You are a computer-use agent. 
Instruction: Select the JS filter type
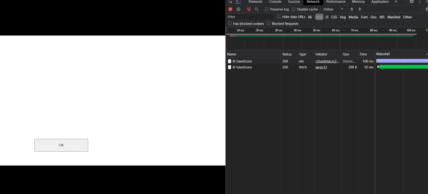point(327,17)
